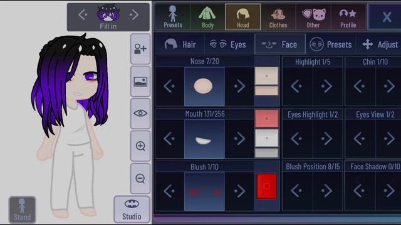Increase Eyes Highlight 1/2 with right arrow

pos(327,139)
